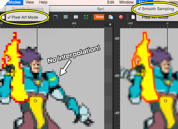Open the Modes menu in left window
The image size is (178, 129).
click(x=15, y=2)
